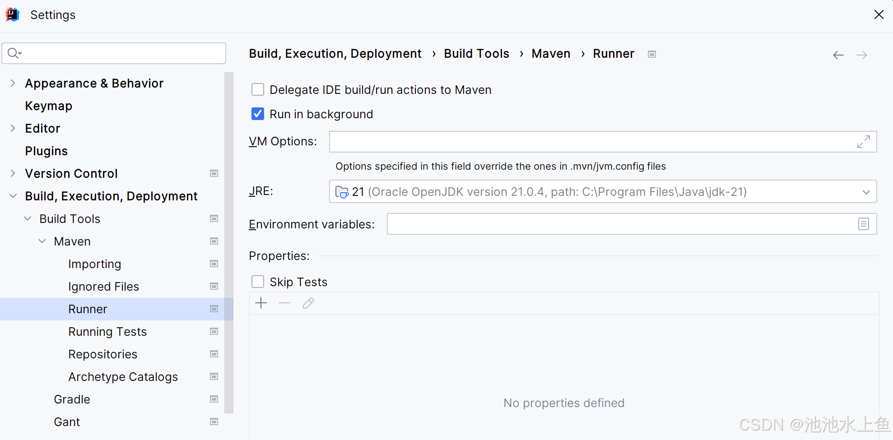Click Build Tools breadcrumb
The height and width of the screenshot is (440, 893).
pyautogui.click(x=477, y=54)
